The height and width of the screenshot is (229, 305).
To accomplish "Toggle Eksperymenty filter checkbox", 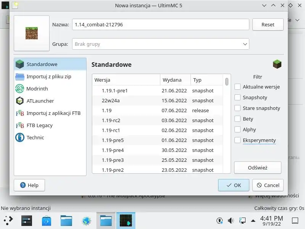I will [237, 140].
